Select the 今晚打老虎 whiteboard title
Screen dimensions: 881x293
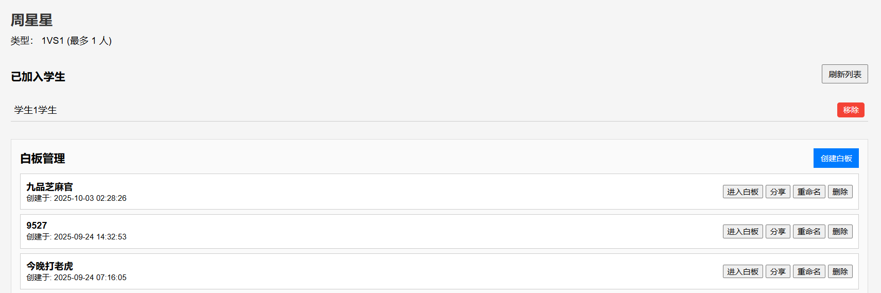(x=49, y=266)
